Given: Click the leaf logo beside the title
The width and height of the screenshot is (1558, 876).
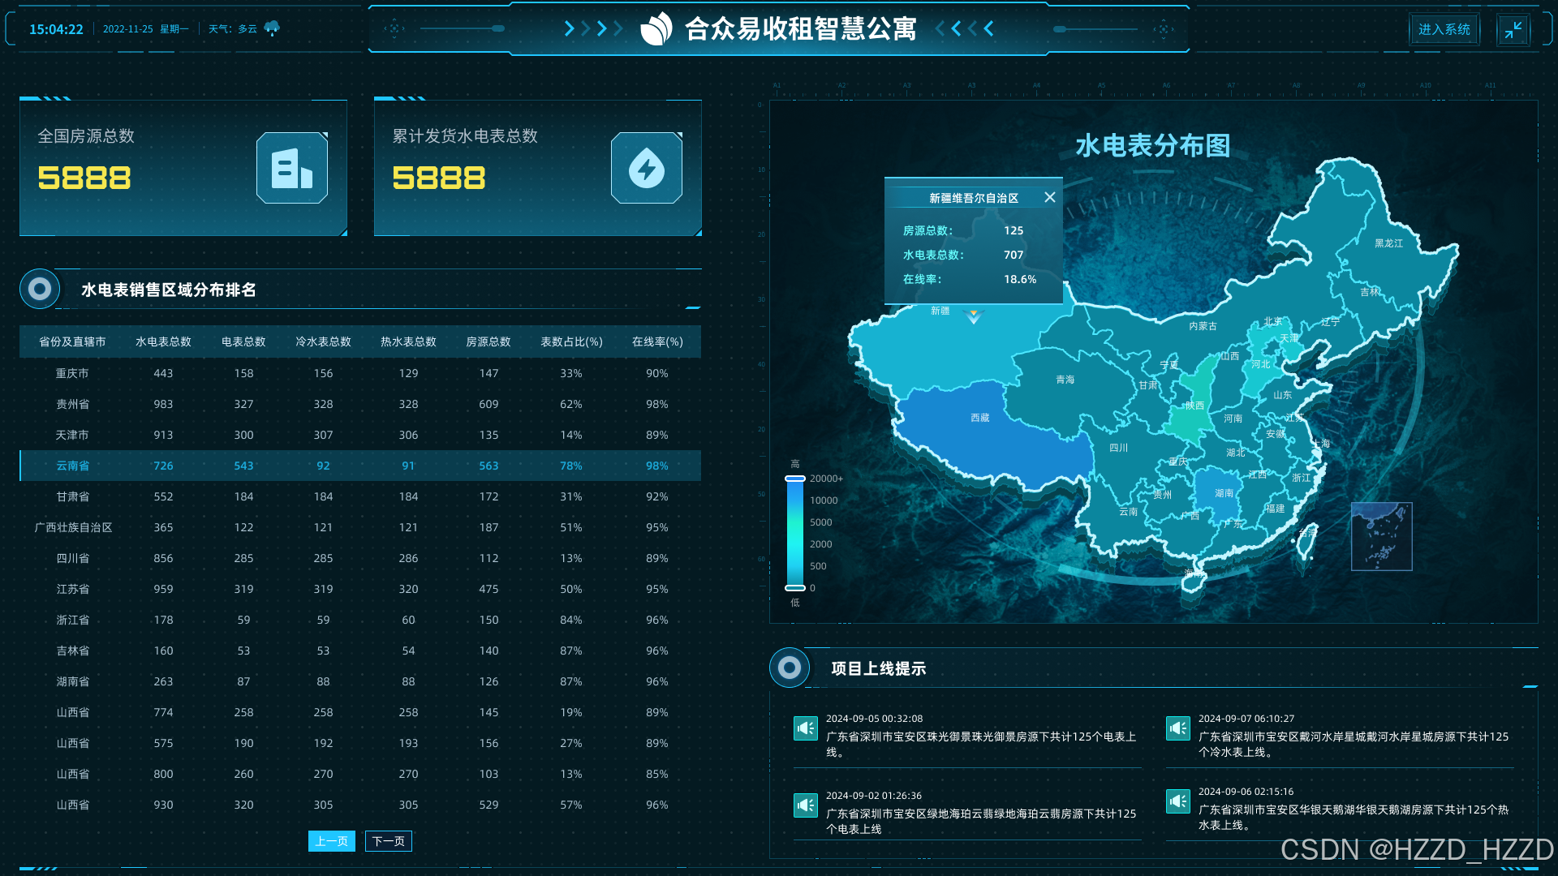Looking at the screenshot, I should click(656, 29).
